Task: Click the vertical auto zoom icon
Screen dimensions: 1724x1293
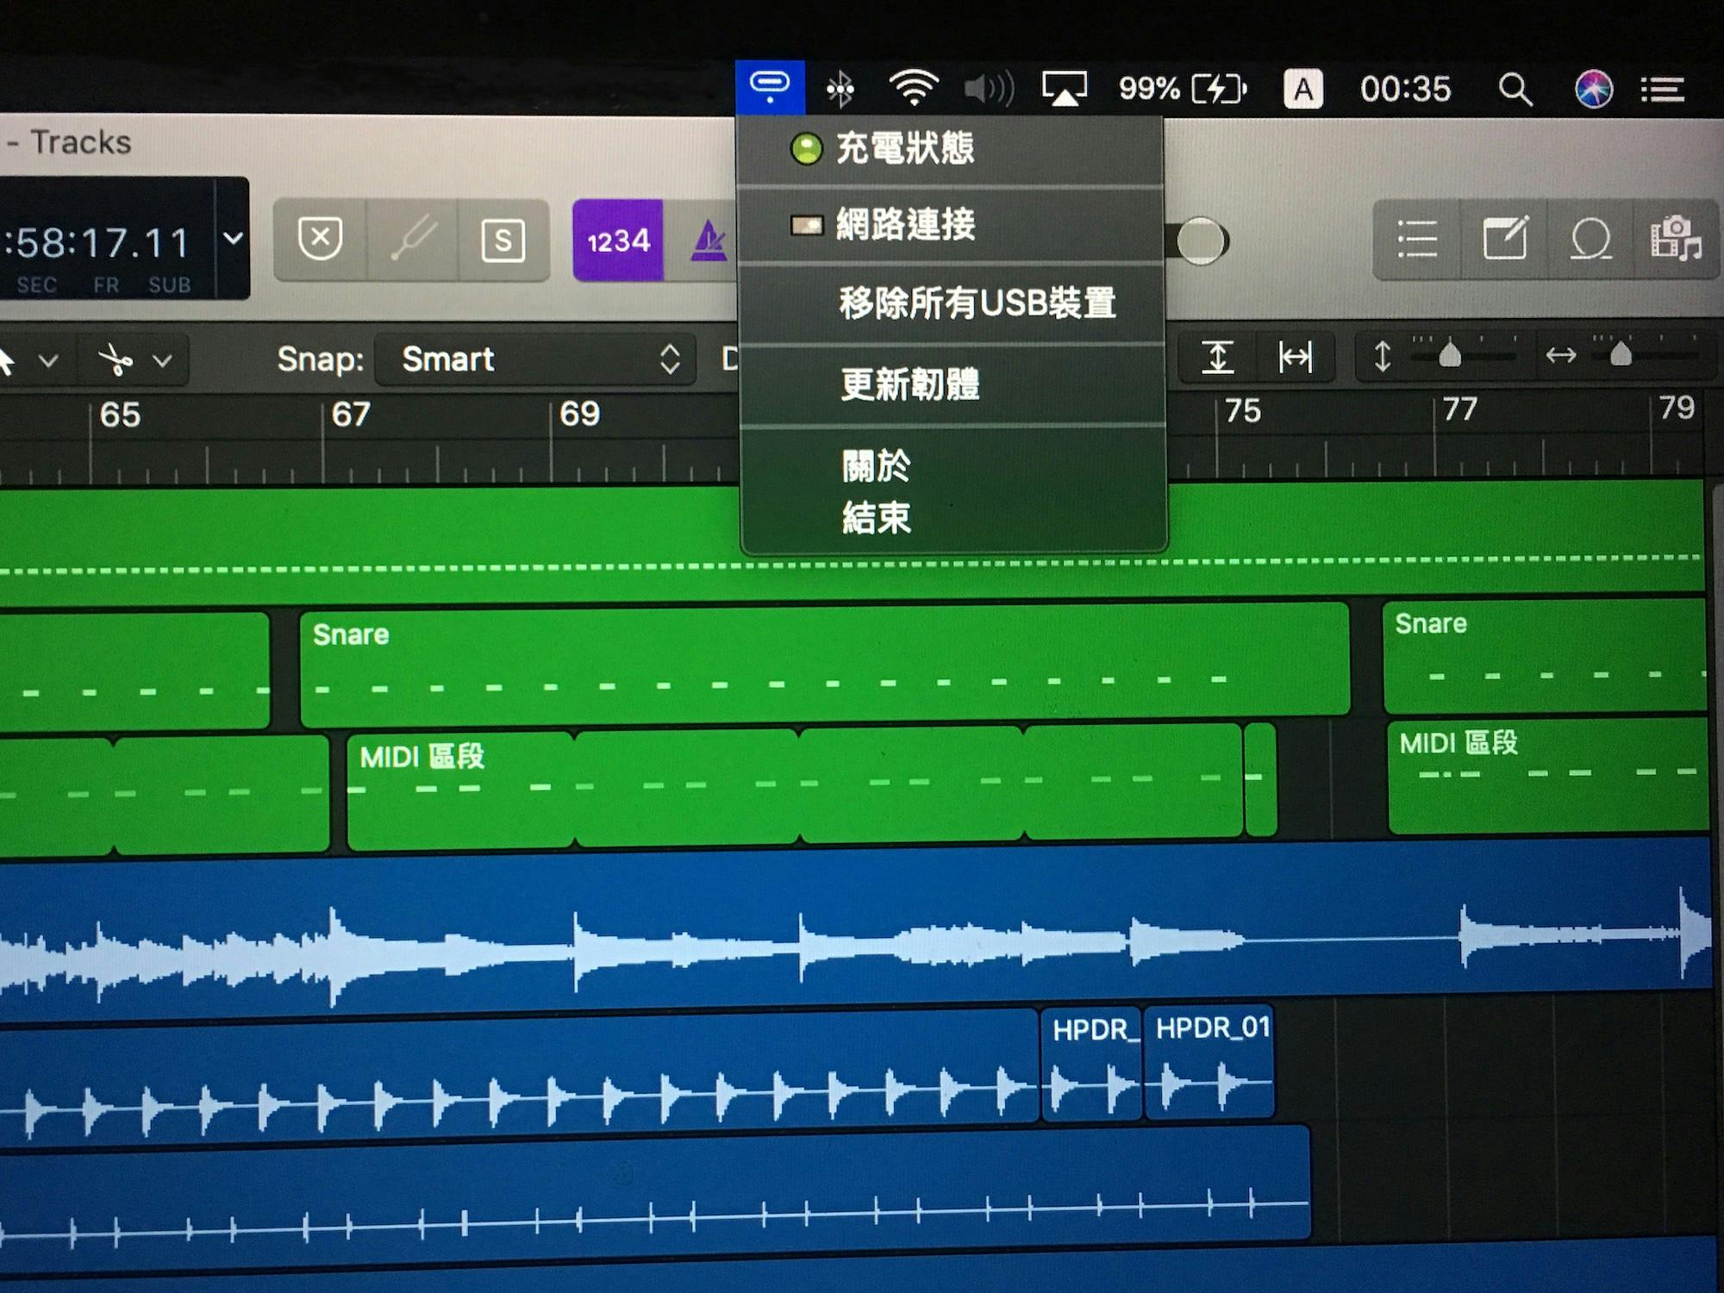Action: pos(1217,356)
